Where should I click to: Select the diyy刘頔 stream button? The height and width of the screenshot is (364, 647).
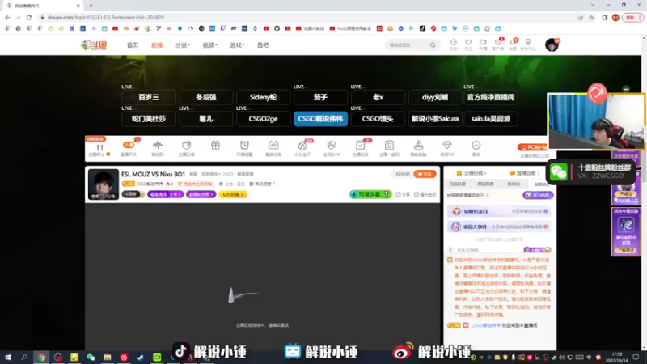tap(435, 97)
